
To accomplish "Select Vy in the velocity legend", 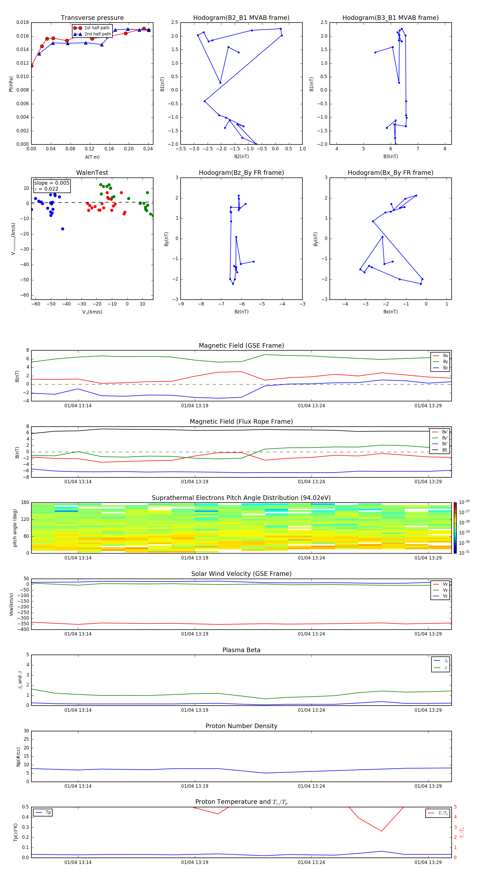I will 440,590.
